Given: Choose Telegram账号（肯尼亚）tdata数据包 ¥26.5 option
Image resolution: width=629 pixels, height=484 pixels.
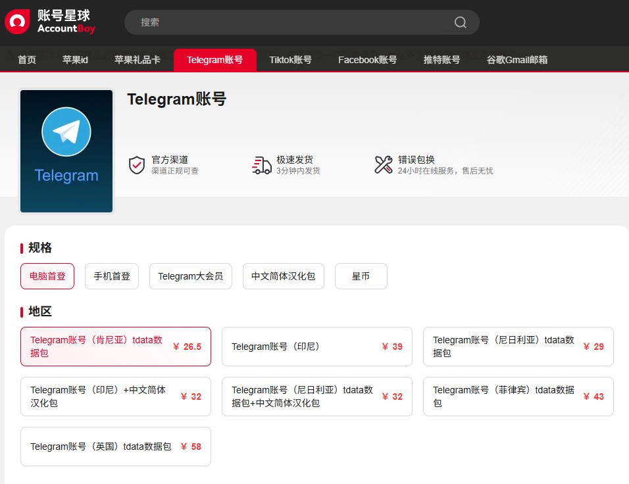Looking at the screenshot, I should click(x=116, y=347).
